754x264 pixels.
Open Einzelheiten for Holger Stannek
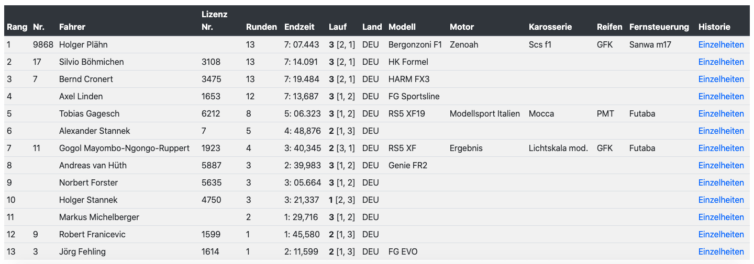coord(721,200)
